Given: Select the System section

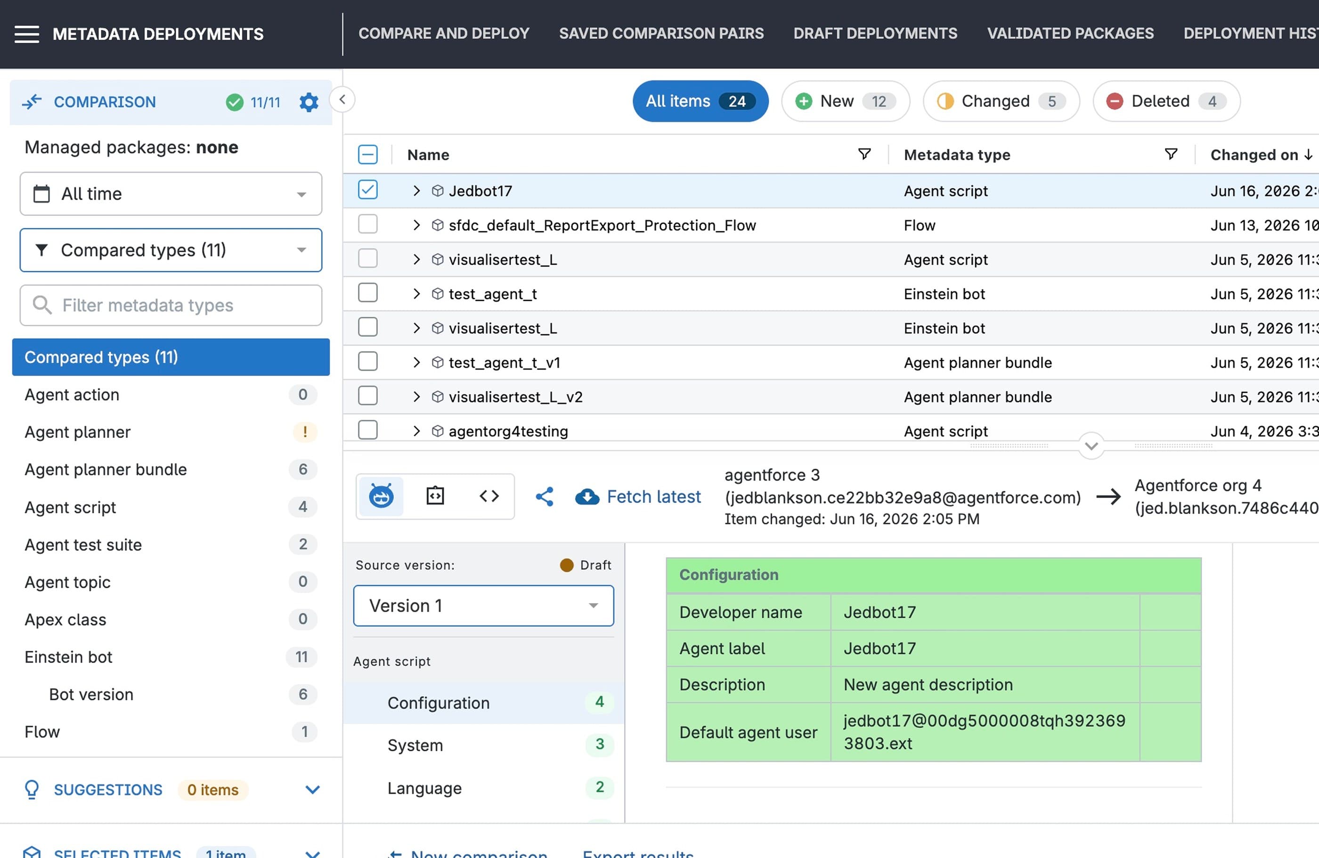Looking at the screenshot, I should (x=484, y=745).
